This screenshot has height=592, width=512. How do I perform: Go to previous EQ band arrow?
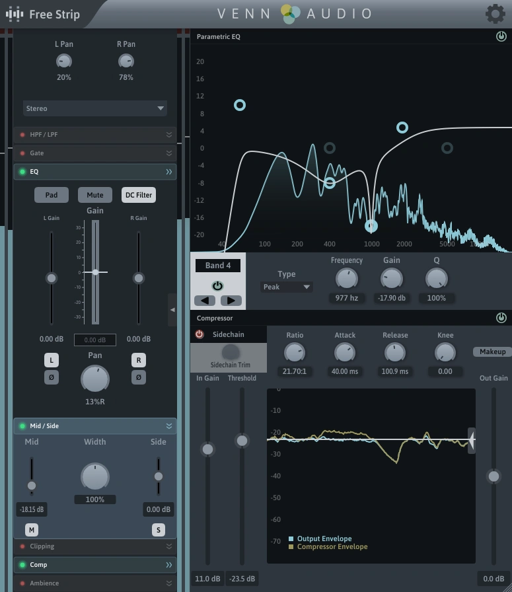[205, 301]
